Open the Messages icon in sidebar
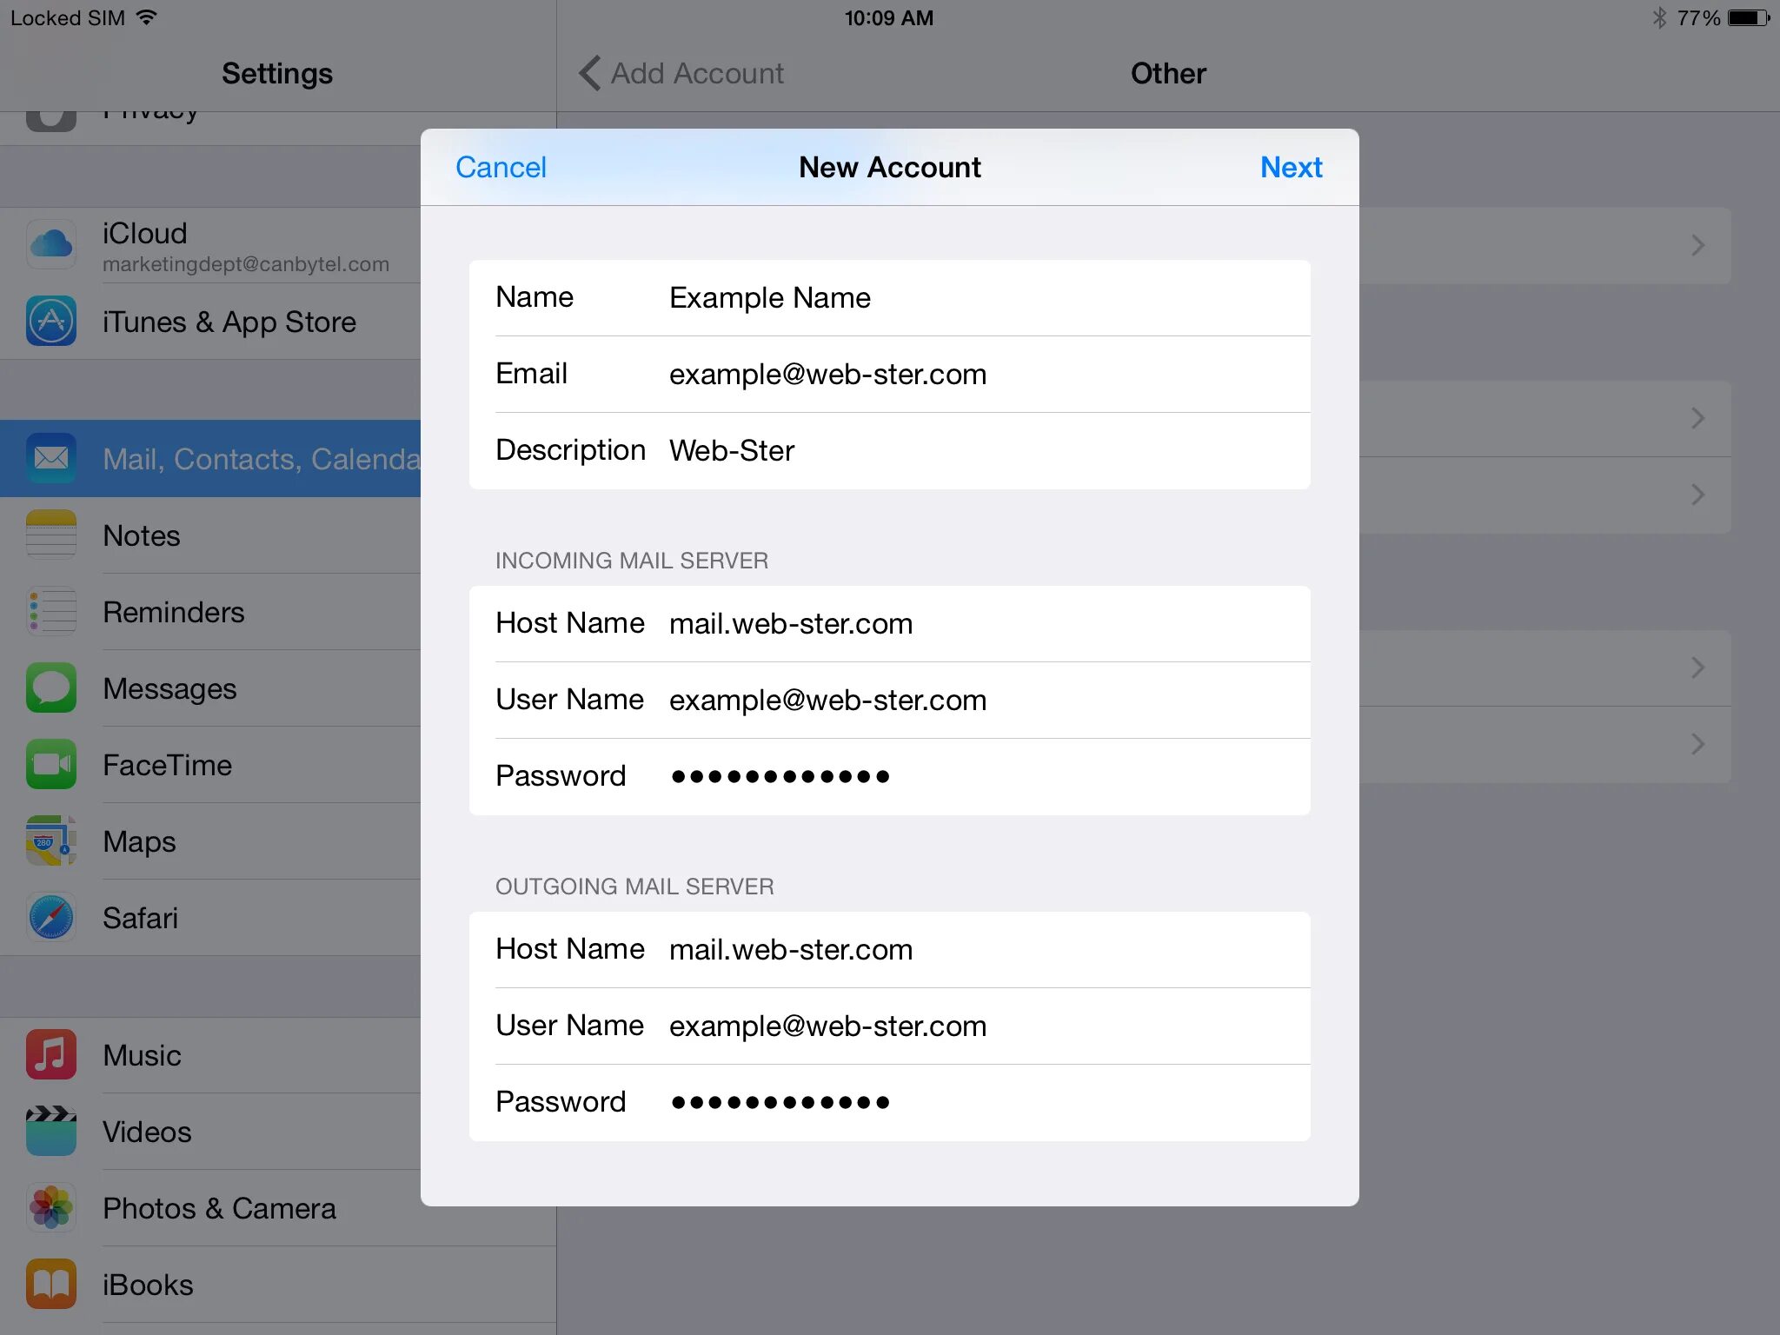This screenshot has width=1780, height=1335. point(51,687)
